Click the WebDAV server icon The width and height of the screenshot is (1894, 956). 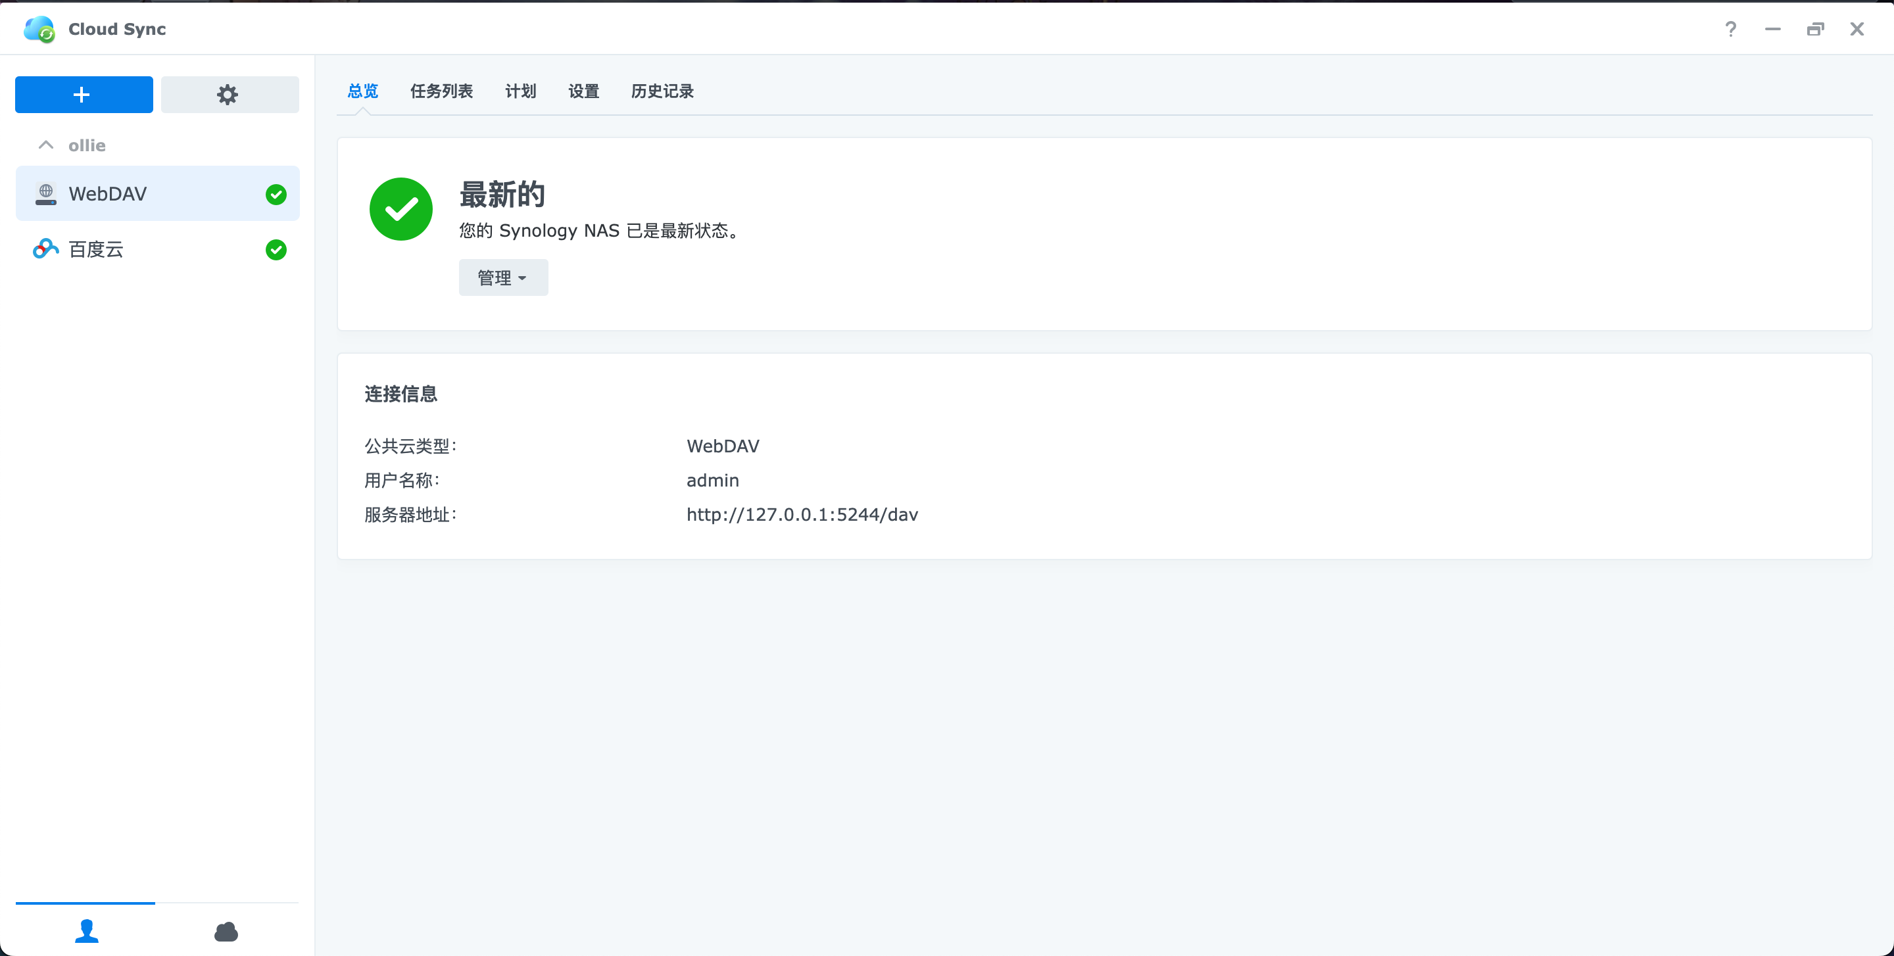(x=45, y=194)
